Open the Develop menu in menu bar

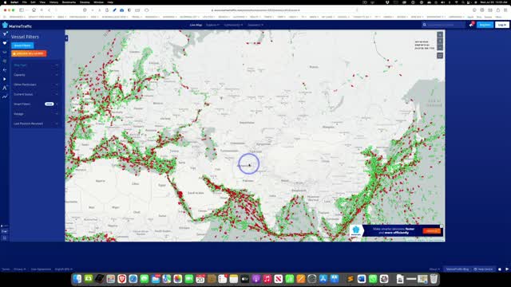click(85, 2)
